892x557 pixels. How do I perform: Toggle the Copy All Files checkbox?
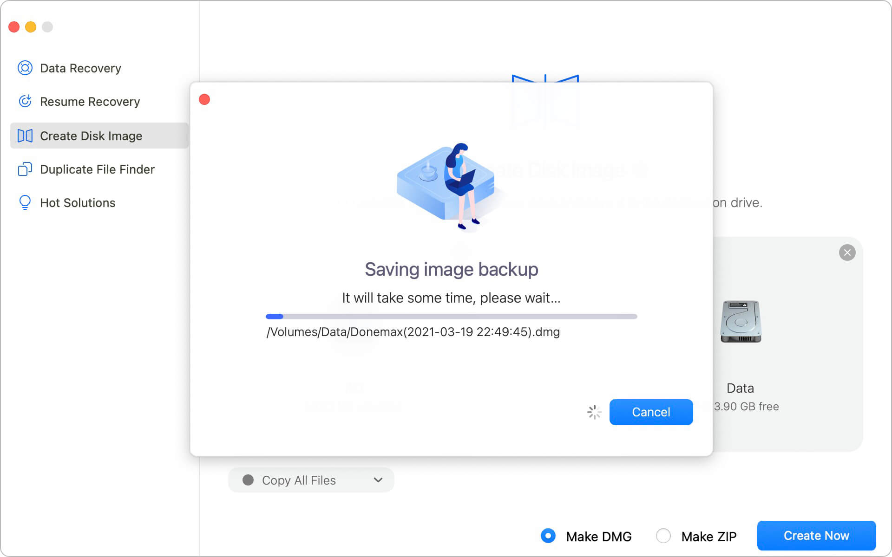[248, 480]
